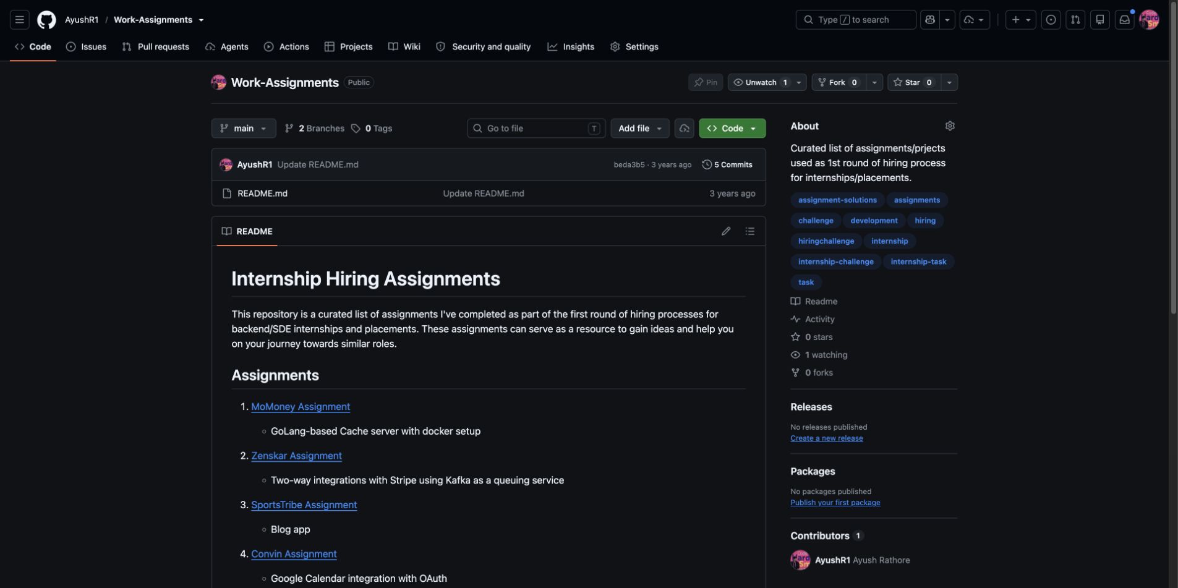Open the Actions tab

pyautogui.click(x=286, y=47)
